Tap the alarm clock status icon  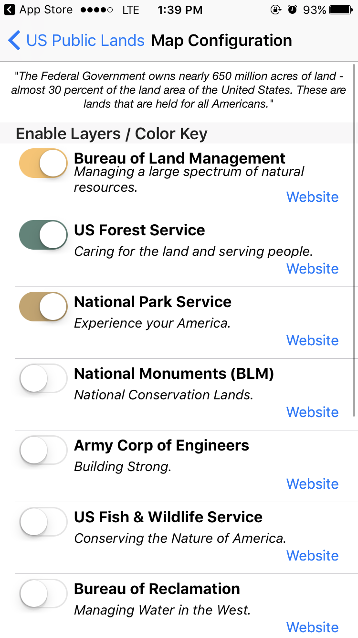(x=292, y=10)
